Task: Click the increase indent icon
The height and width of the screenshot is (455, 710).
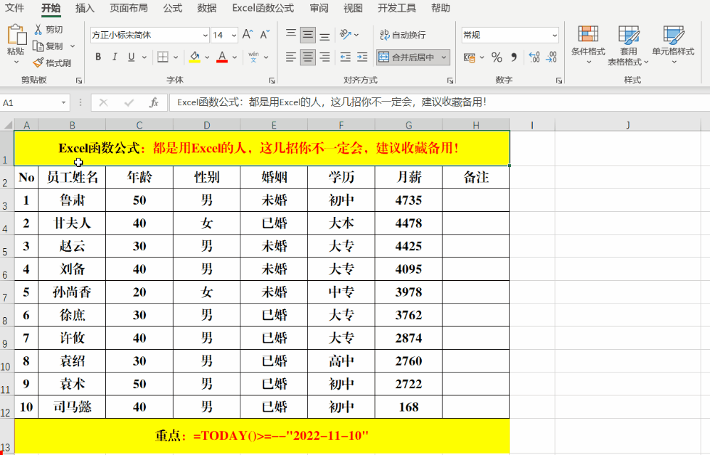Action: 362,57
